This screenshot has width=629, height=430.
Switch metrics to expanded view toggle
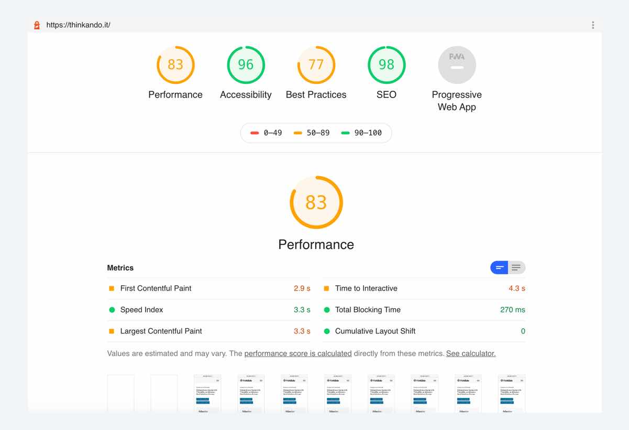tap(516, 268)
